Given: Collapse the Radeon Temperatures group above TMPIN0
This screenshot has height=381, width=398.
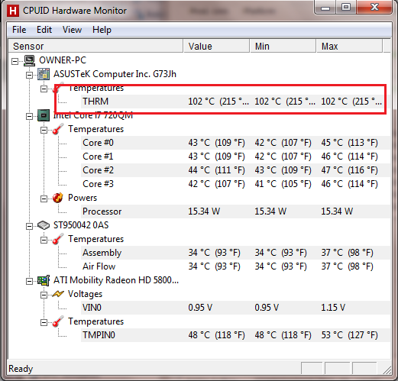Looking at the screenshot, I should [44, 322].
